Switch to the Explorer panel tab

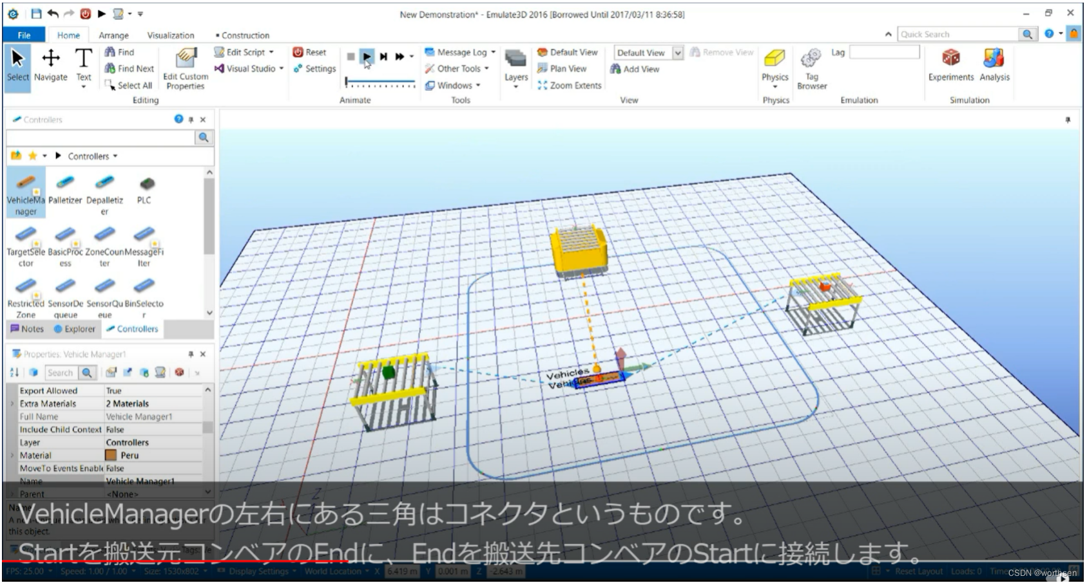pyautogui.click(x=74, y=329)
